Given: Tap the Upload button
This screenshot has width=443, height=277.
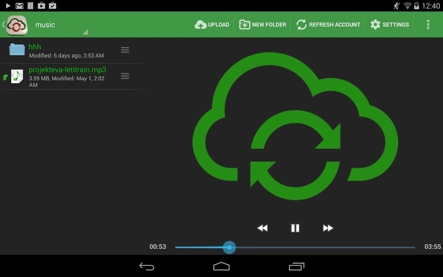Looking at the screenshot, I should 212,25.
